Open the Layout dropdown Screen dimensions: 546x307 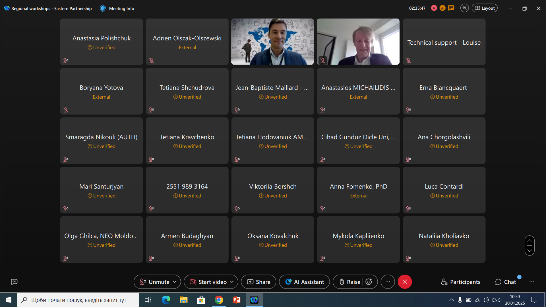[485, 8]
